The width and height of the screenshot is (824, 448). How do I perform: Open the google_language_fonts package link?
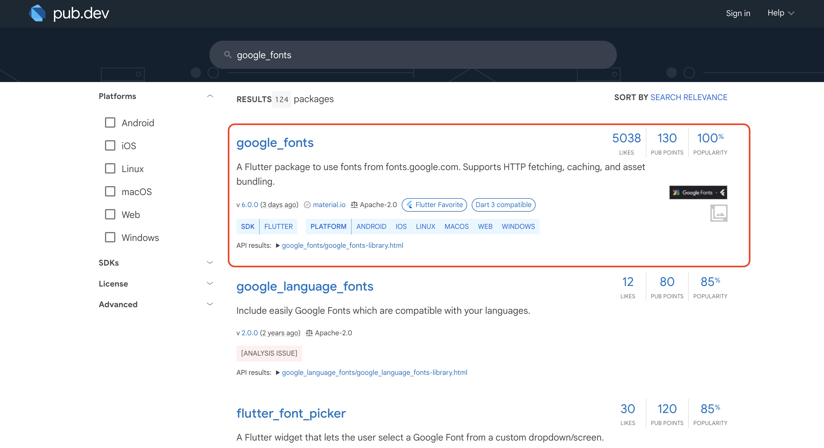pos(304,286)
